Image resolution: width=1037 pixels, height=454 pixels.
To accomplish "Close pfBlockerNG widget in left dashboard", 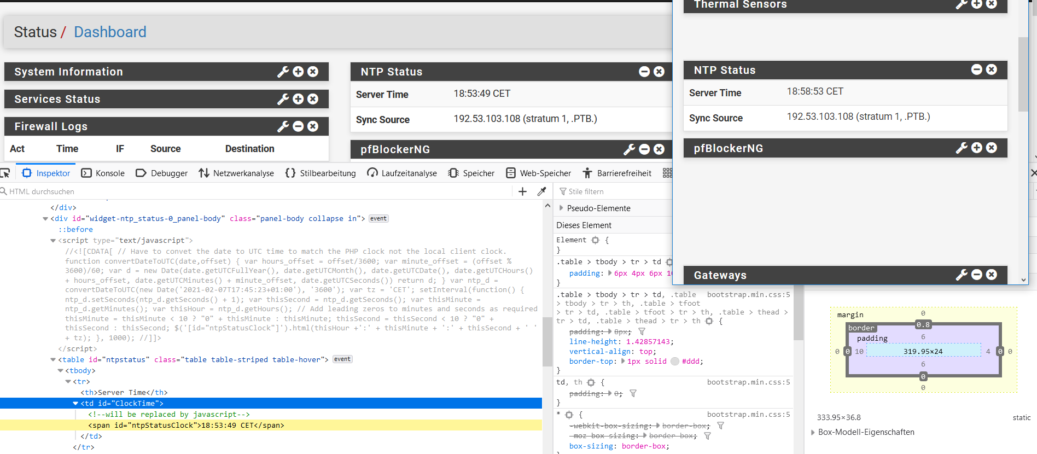I will (659, 149).
